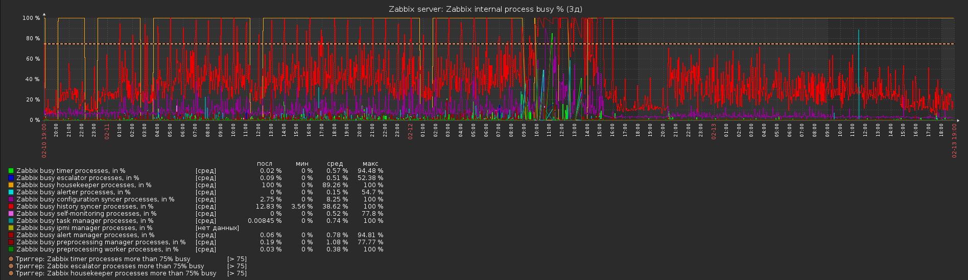This screenshot has width=968, height=280.
Task: Click the blue swatch for escalator processes
Action: (11, 178)
